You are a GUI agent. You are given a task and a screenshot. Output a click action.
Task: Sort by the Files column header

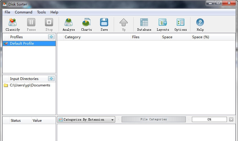pos(146,37)
